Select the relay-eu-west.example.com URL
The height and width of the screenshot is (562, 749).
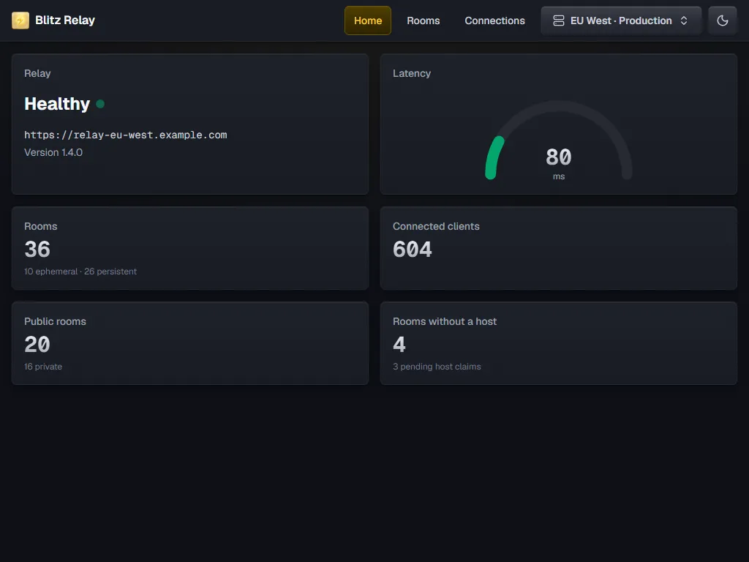[126, 135]
